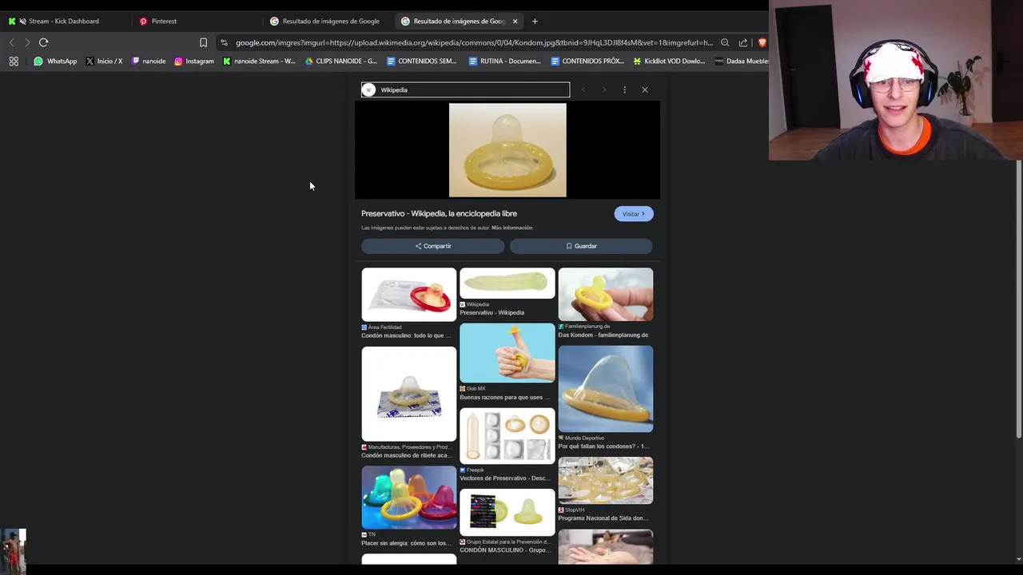
Task: Open Familienplanung.de thumbnail image
Action: [605, 295]
